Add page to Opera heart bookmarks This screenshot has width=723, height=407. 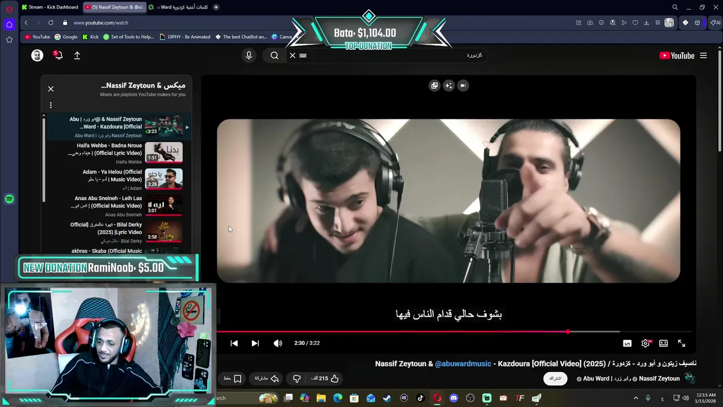(635, 23)
